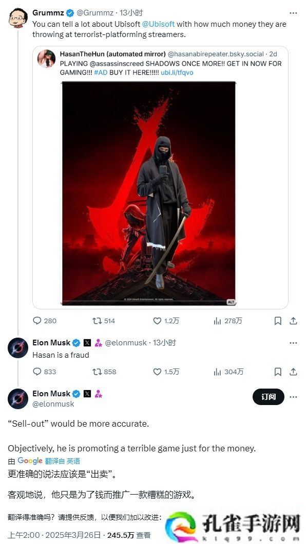Open the Assassin's Creed Shadows image

pyautogui.click(x=148, y=193)
